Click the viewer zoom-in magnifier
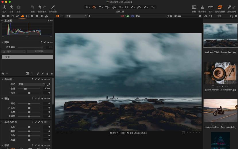 pos(200,16)
